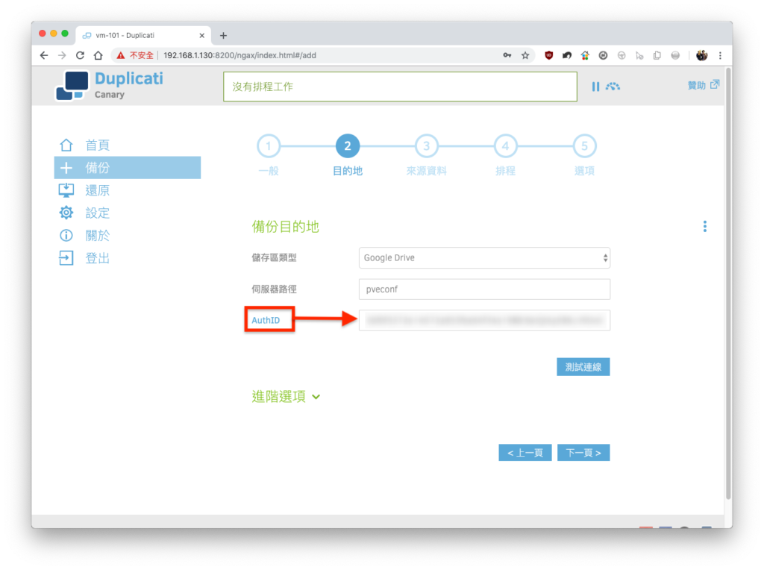Go back in browser history

[x=44, y=55]
